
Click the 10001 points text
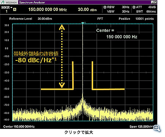pos(144,19)
